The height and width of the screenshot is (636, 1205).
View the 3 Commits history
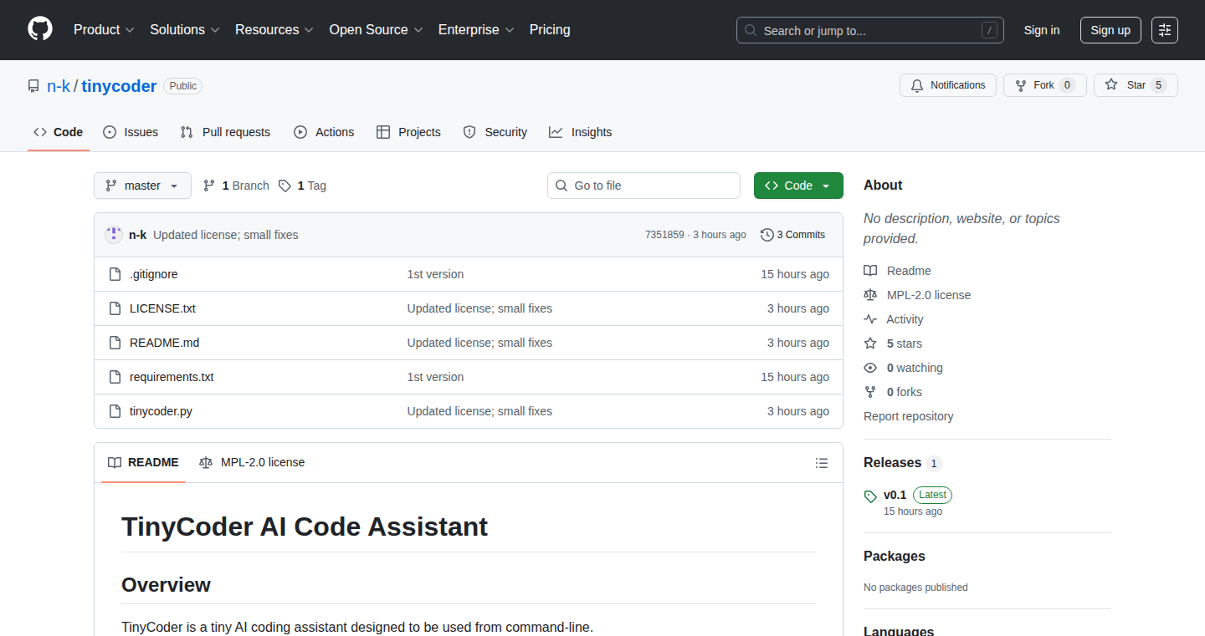pos(792,235)
